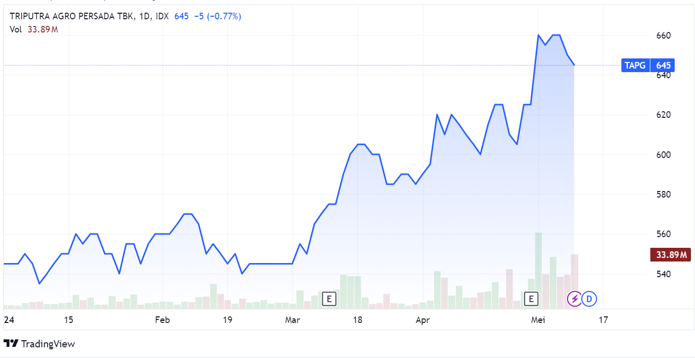Screen dimensions: 695x358
Task: Select the 560 price axis label
Action: pyautogui.click(x=665, y=234)
